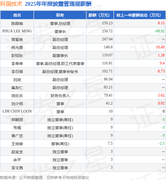The image size is (166, 180).
Task: Click the change value 10.49
Action: pyautogui.click(x=160, y=47)
